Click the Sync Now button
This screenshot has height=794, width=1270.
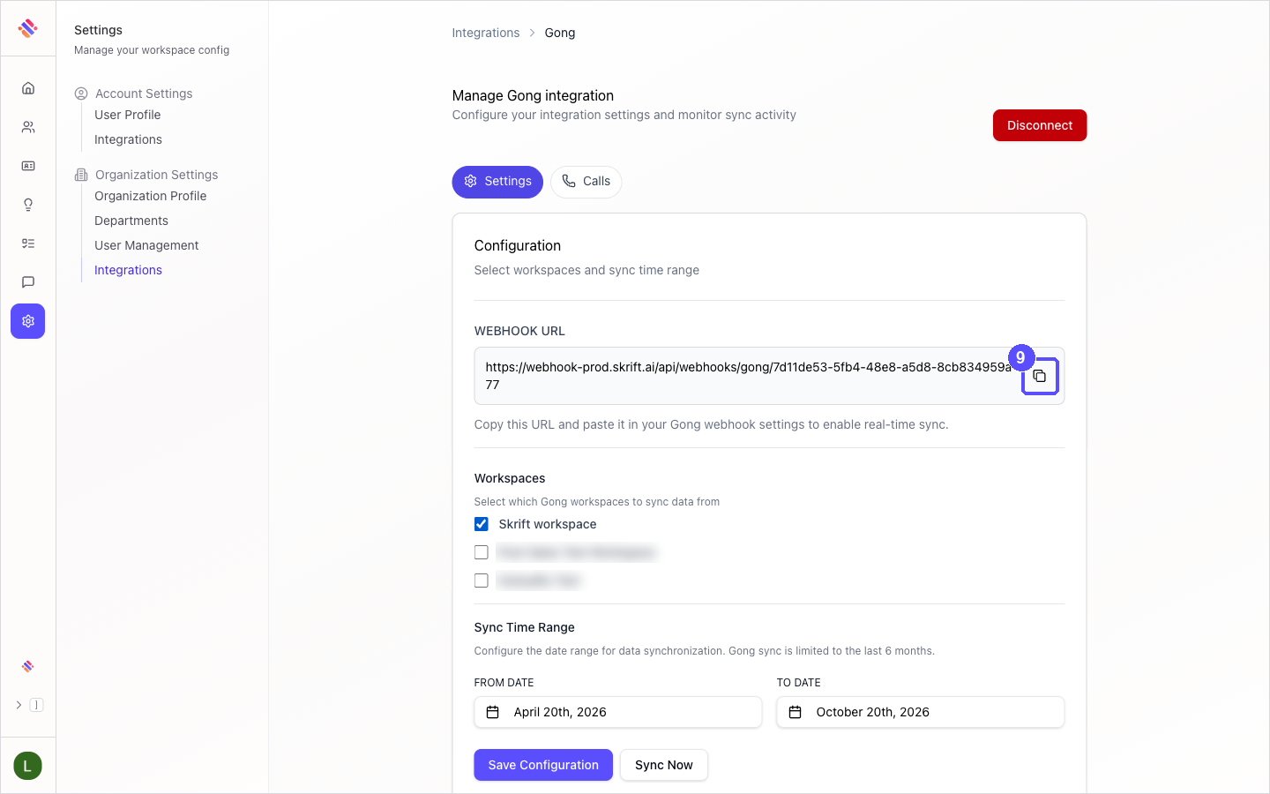(x=664, y=765)
